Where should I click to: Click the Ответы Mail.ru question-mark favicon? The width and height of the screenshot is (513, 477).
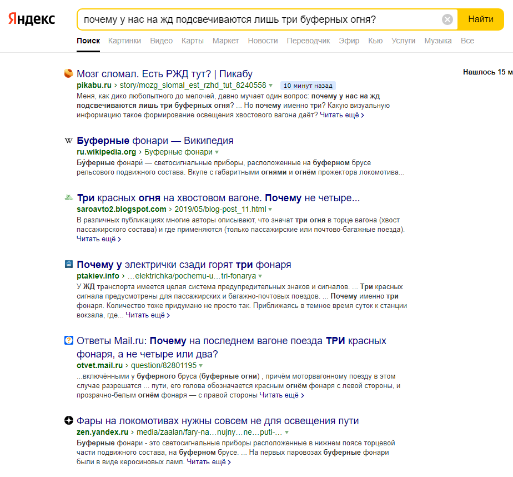pyautogui.click(x=69, y=340)
